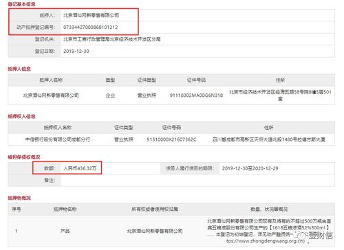Screen dimensions: 344x250
Task: Select the mortgagor address in 经济技术开发区
Action: click(x=280, y=95)
